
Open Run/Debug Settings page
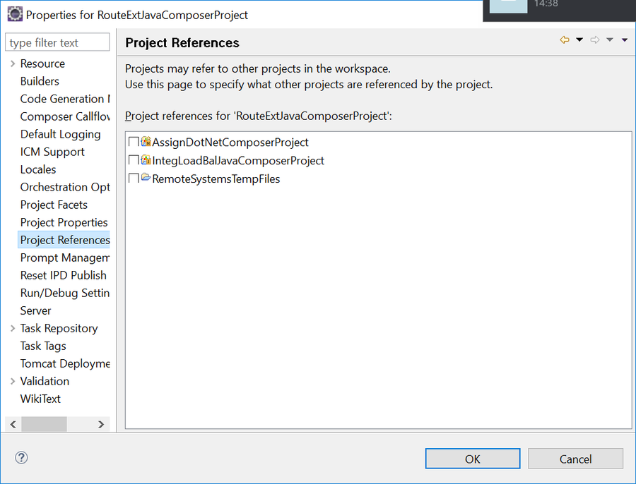click(65, 293)
